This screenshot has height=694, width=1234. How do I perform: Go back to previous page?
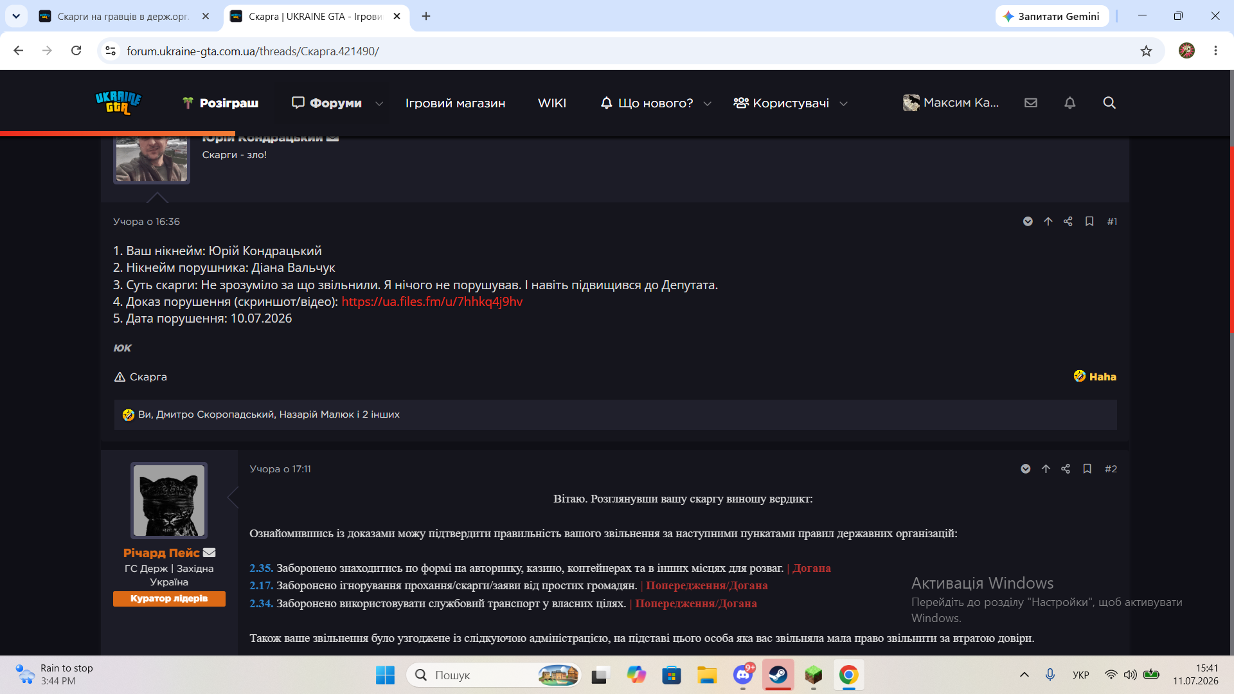pyautogui.click(x=18, y=51)
